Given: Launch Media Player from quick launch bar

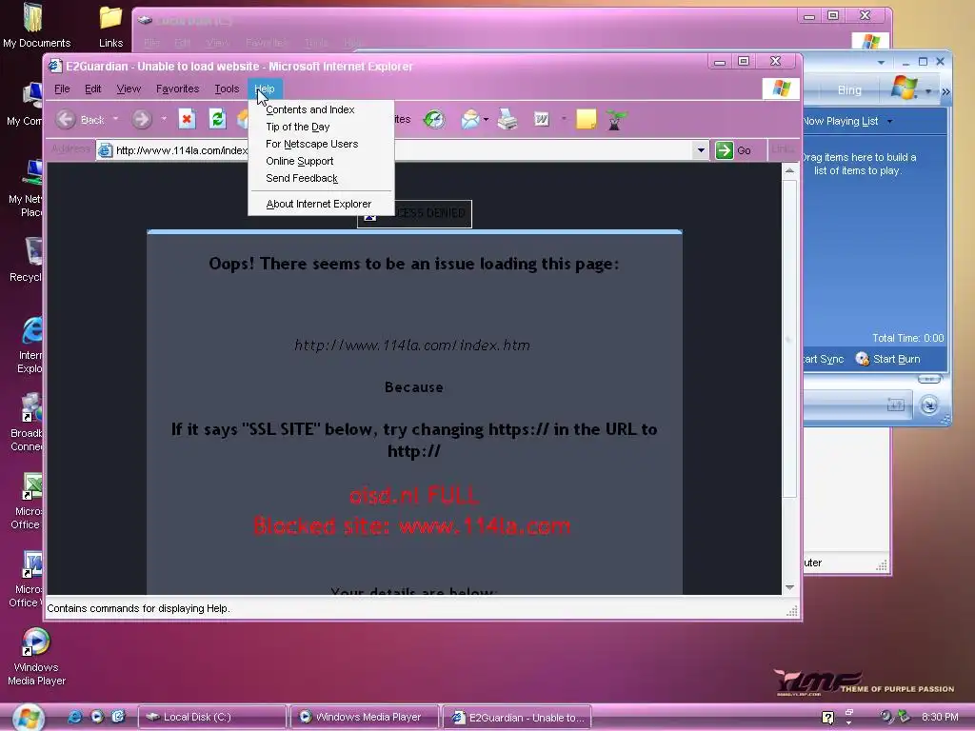Looking at the screenshot, I should point(97,717).
